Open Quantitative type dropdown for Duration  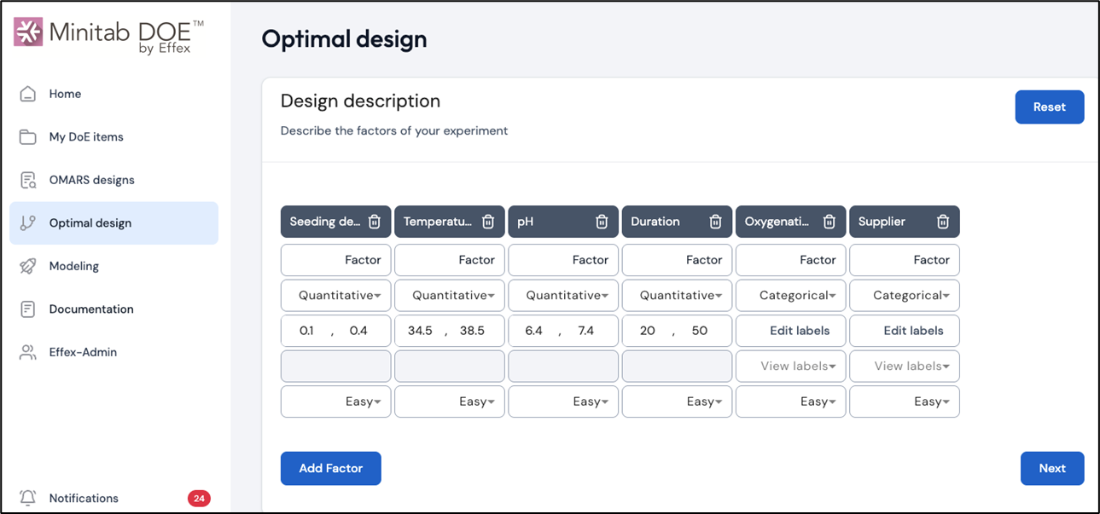click(x=678, y=296)
